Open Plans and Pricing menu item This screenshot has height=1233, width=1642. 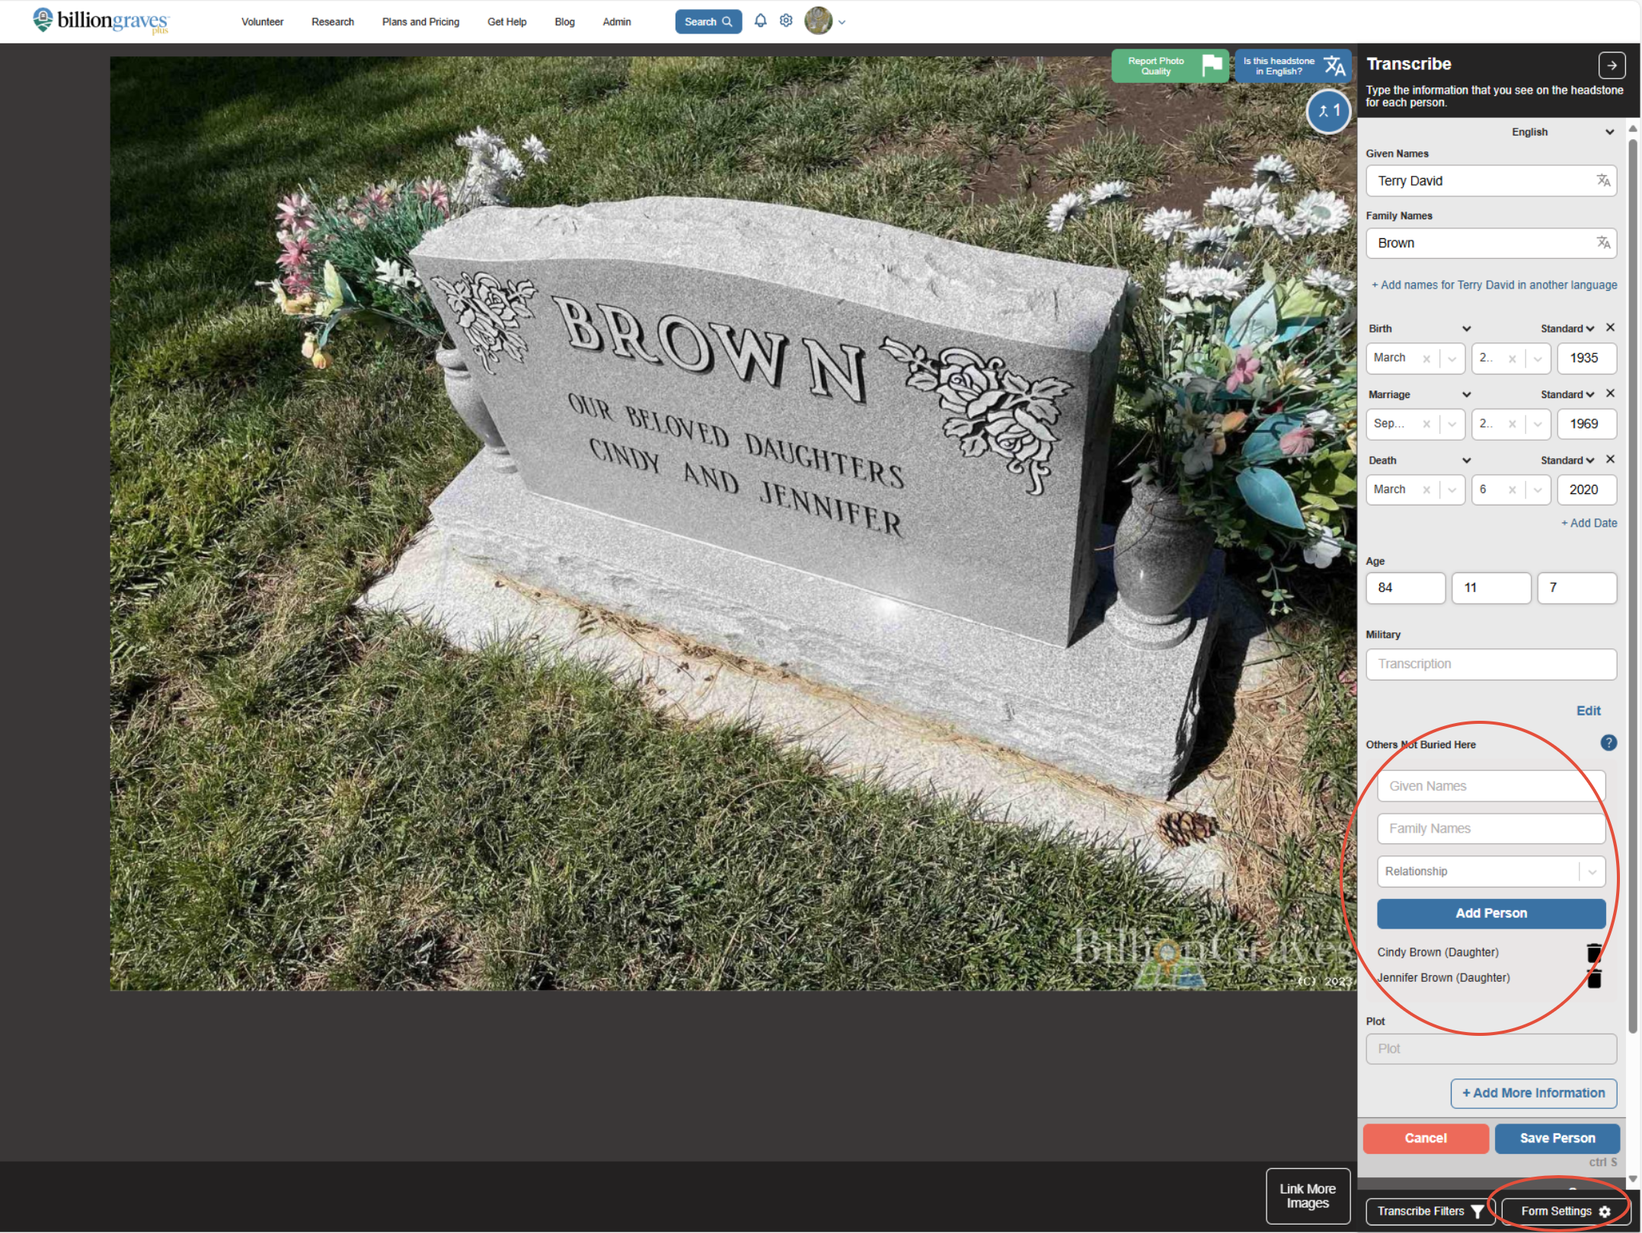pyautogui.click(x=420, y=22)
